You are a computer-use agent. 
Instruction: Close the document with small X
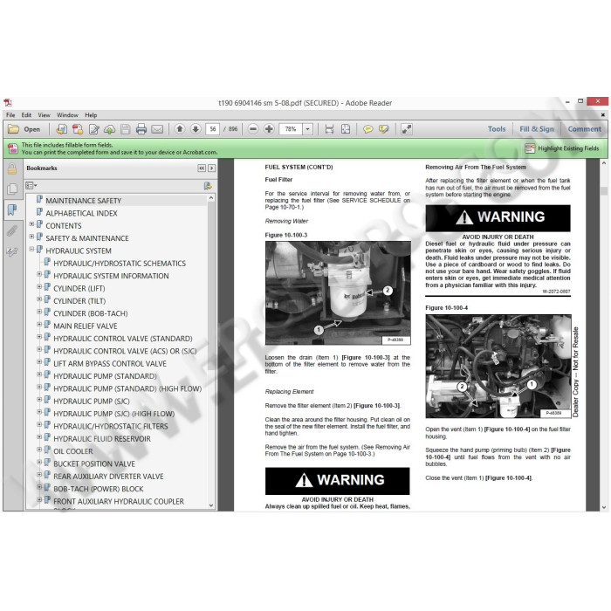tap(603, 115)
